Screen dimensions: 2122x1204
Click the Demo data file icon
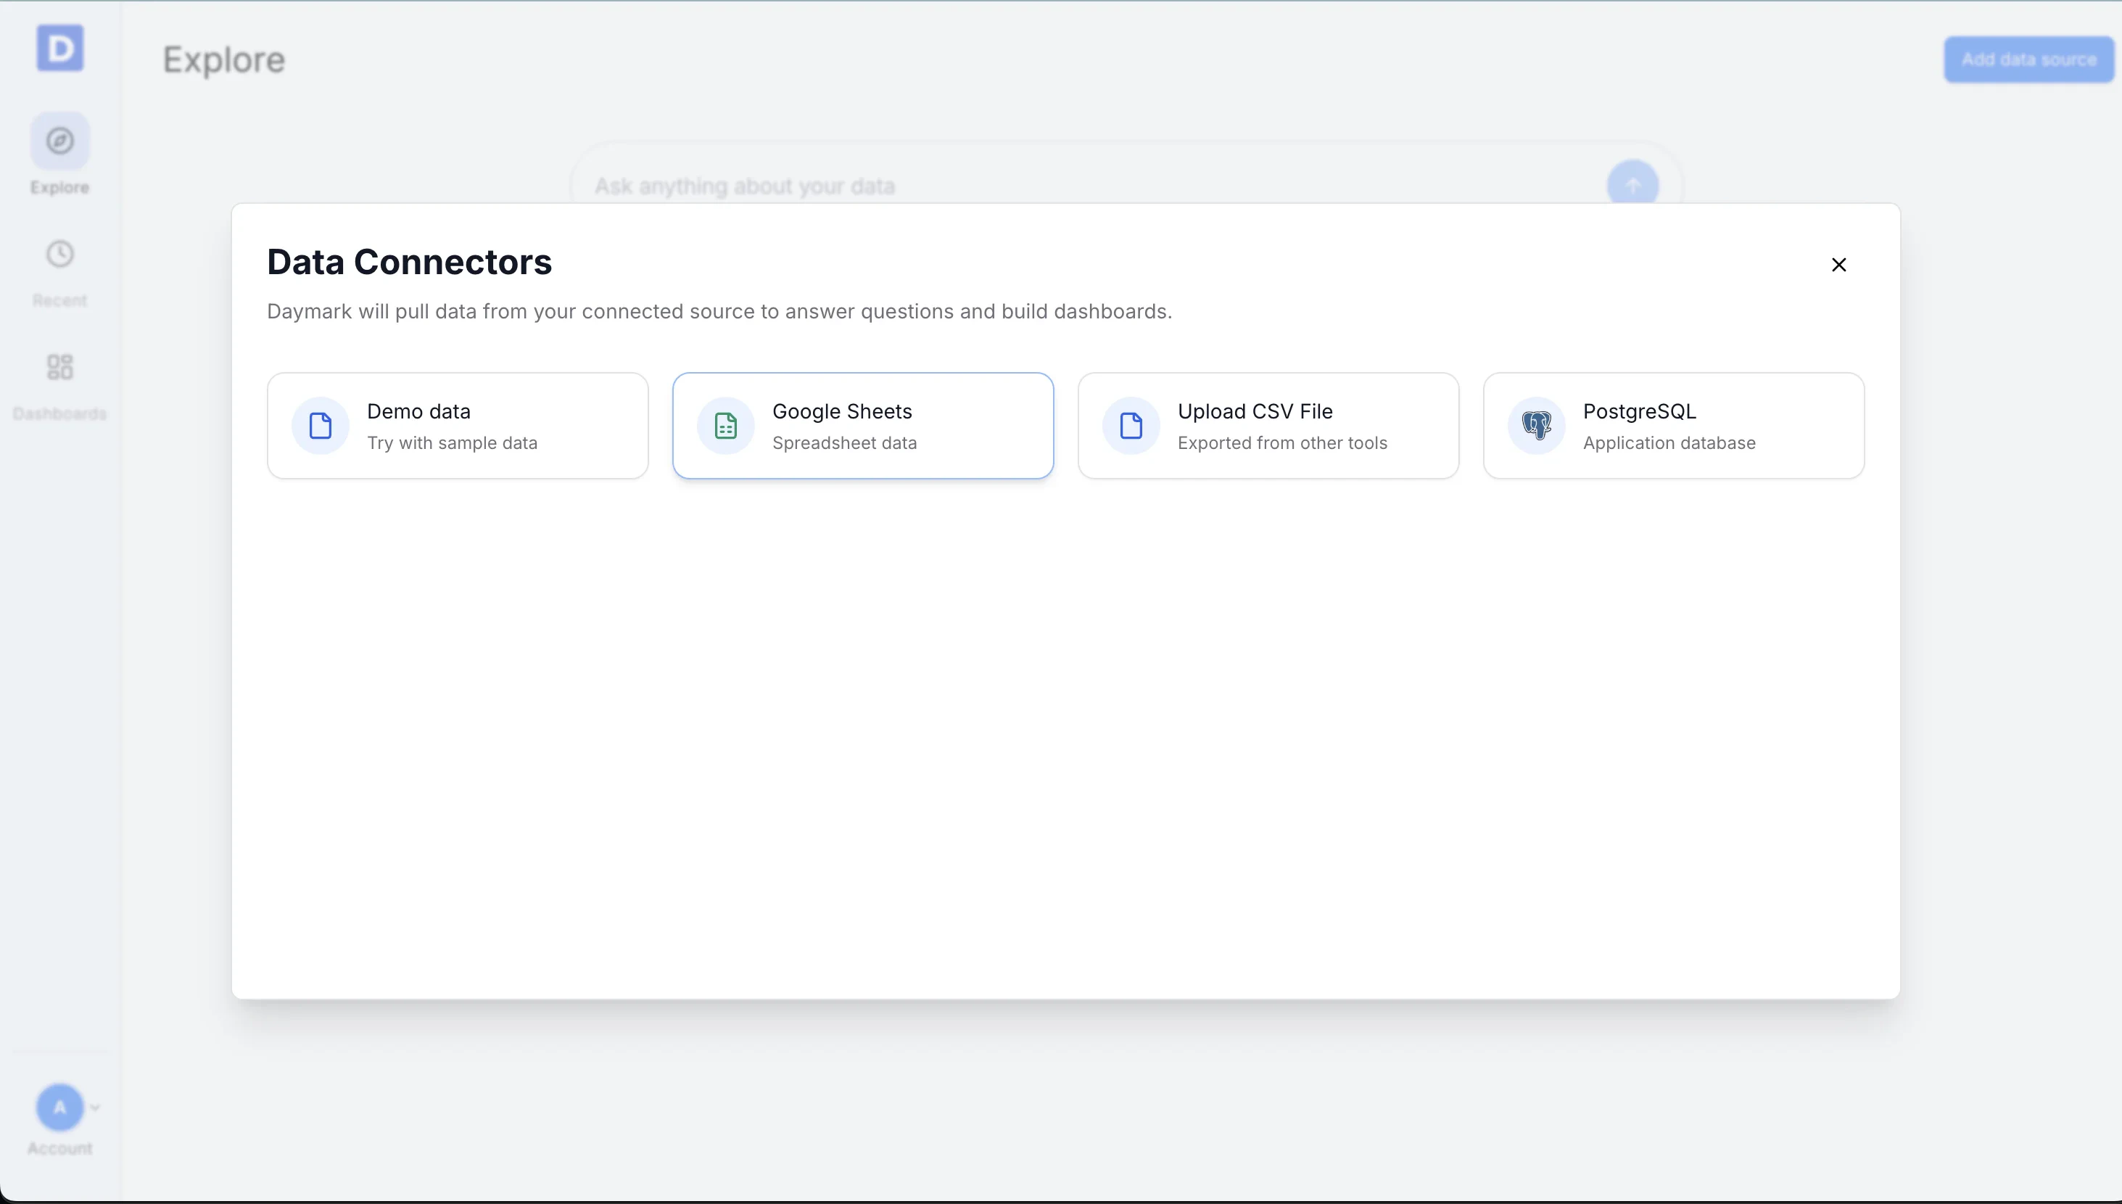320,425
